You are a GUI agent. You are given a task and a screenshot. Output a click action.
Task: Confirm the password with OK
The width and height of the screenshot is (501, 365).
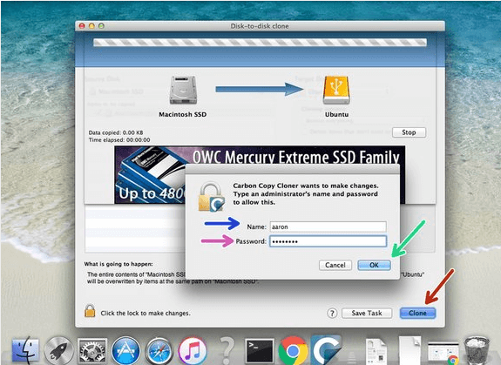click(374, 265)
